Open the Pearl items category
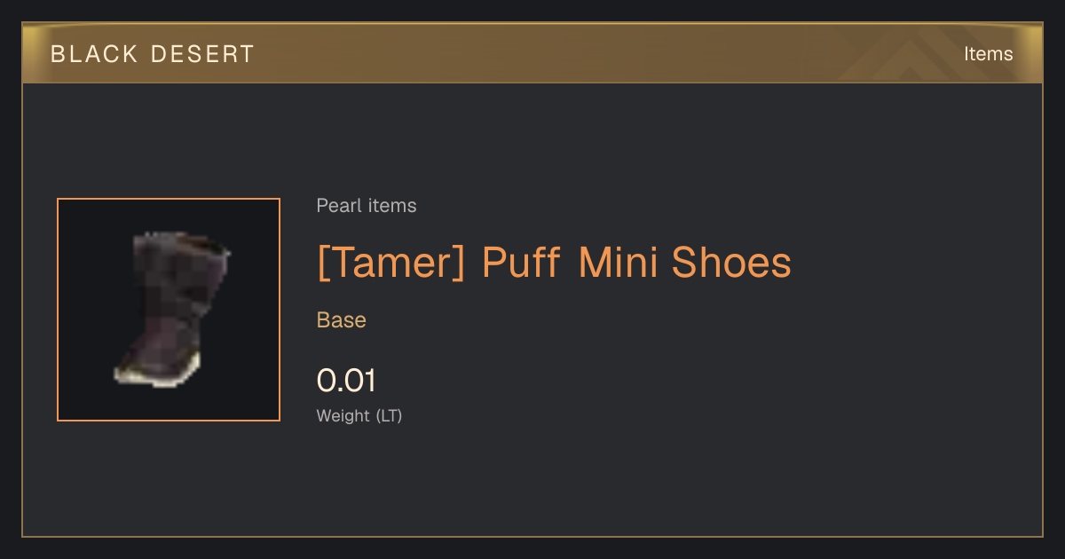Screen dimensions: 1065x559 (x=367, y=206)
